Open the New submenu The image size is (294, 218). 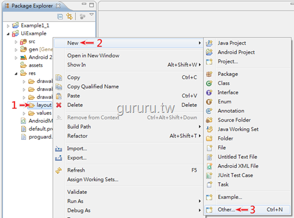[x=129, y=43]
